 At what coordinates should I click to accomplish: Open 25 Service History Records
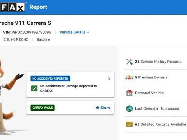click(155, 62)
